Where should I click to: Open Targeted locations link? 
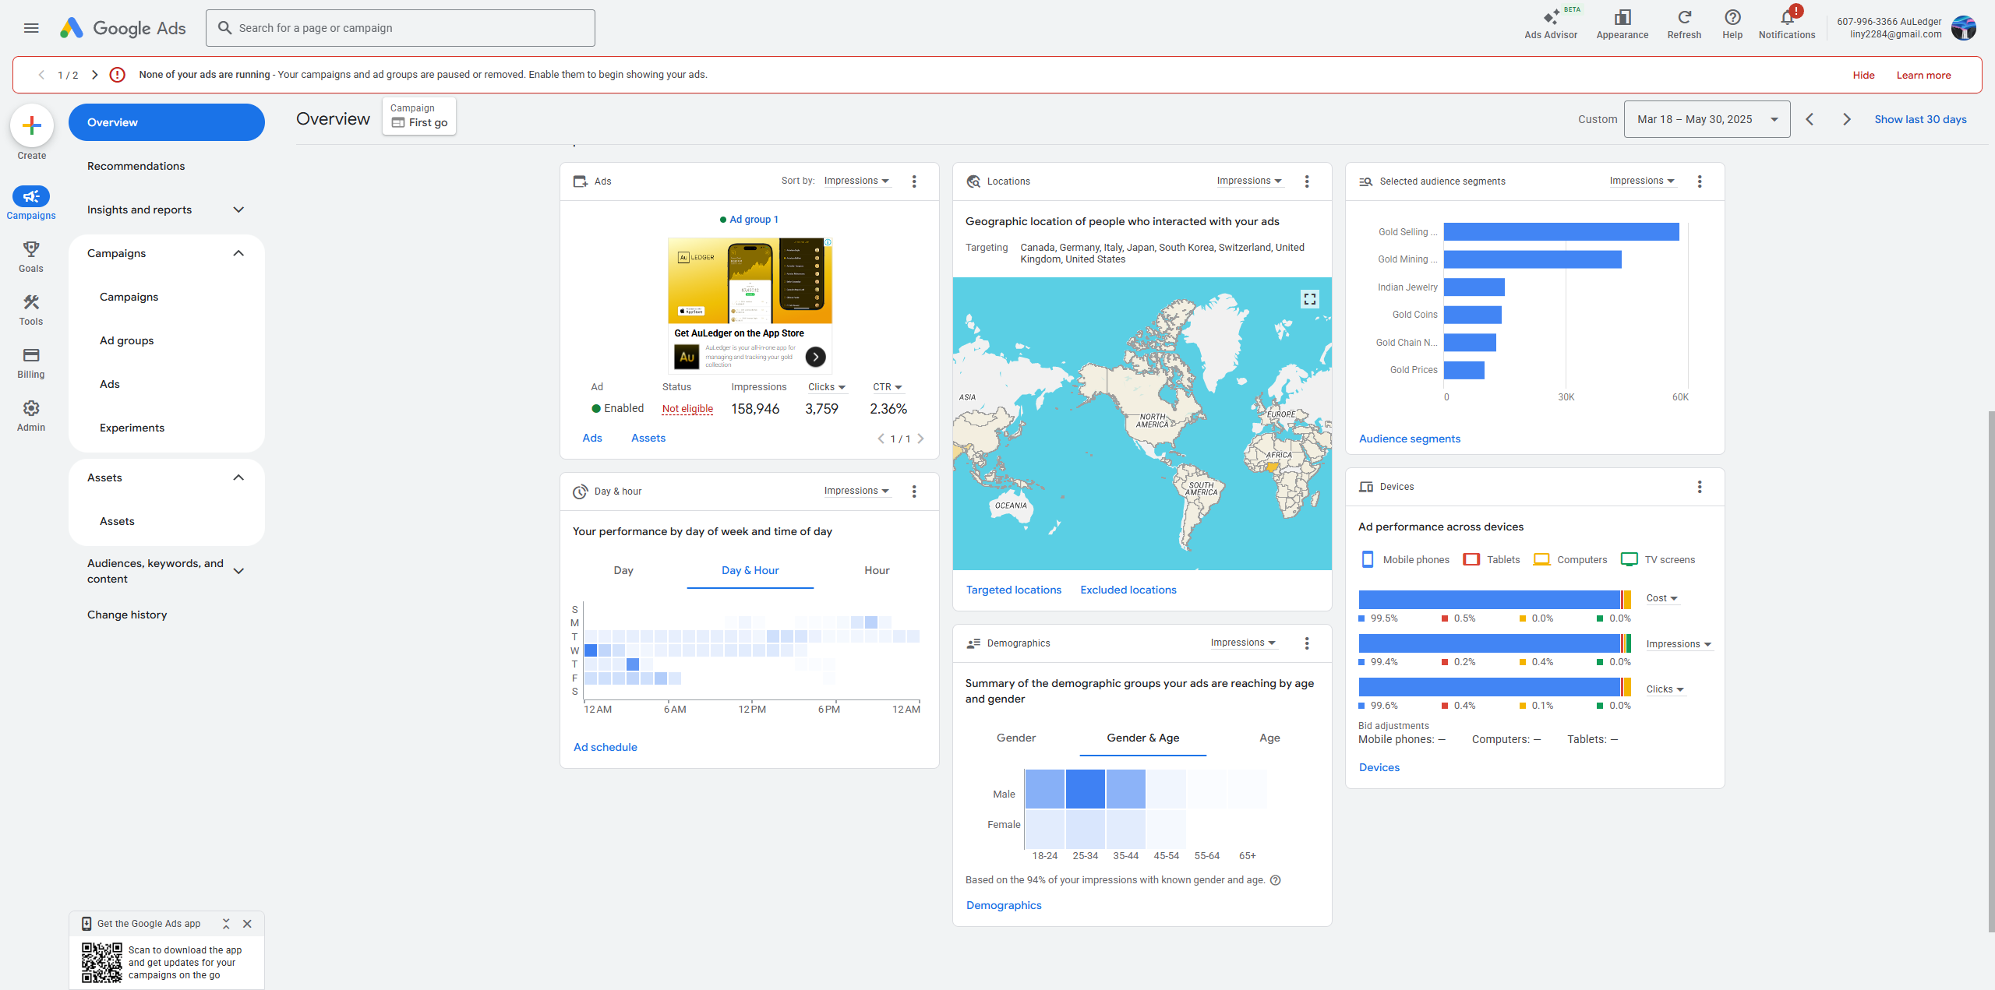[x=1013, y=590]
